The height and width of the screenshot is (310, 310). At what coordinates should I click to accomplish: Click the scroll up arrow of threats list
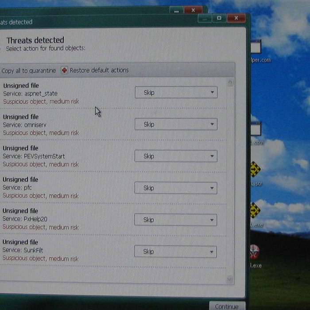tap(230, 82)
